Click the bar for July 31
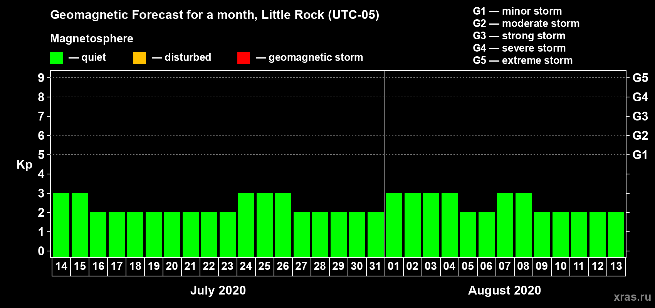 (376, 234)
